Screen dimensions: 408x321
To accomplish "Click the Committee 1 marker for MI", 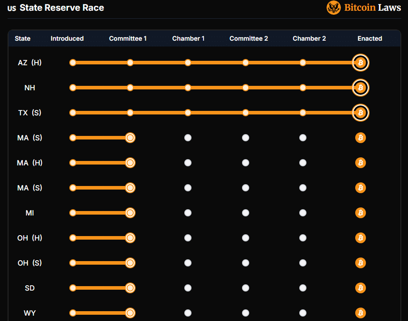I will (x=130, y=213).
